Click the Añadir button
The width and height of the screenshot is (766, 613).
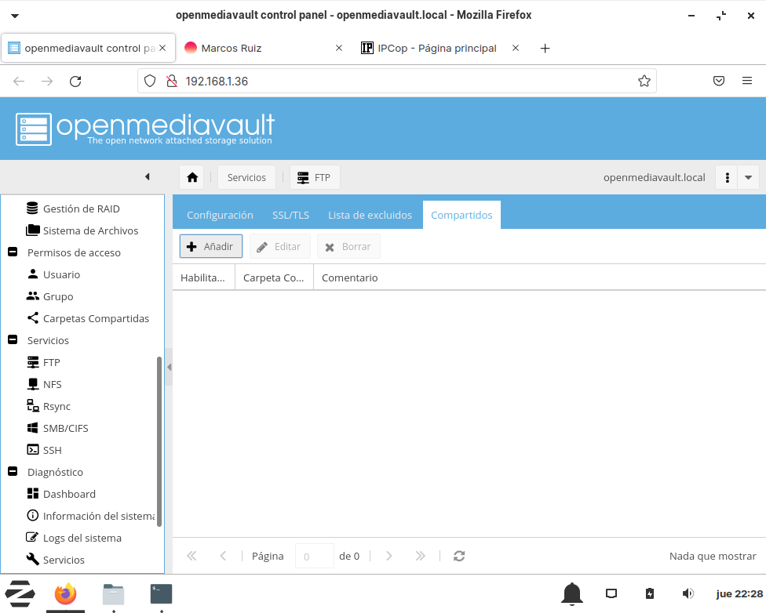211,246
